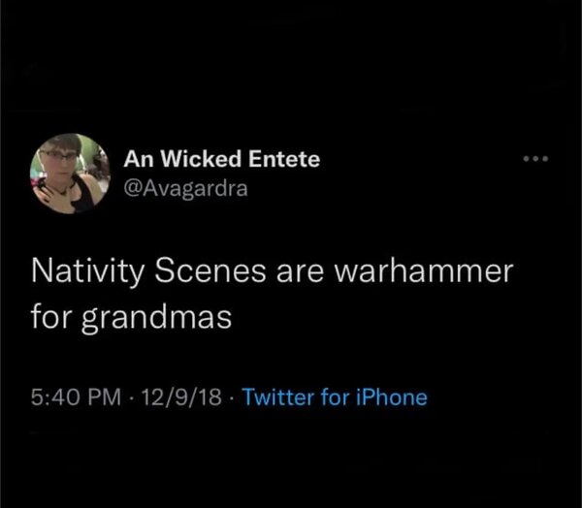
Task: Click the @Avagardra handle
Action: pos(185,188)
